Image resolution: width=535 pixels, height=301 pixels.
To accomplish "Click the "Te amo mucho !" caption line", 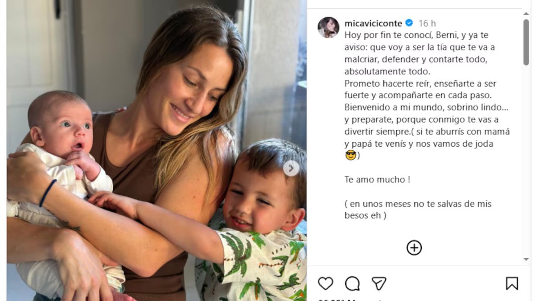I will (x=377, y=180).
